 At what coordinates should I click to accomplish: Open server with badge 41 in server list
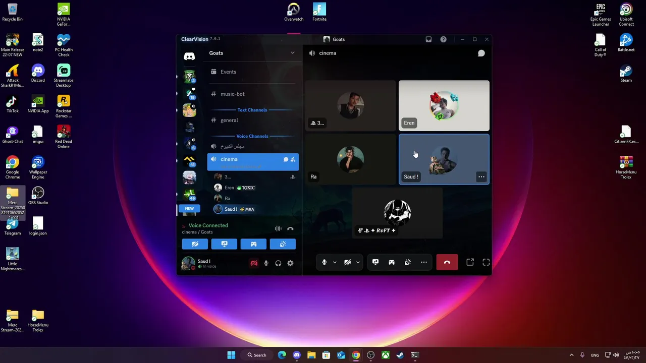tap(189, 161)
